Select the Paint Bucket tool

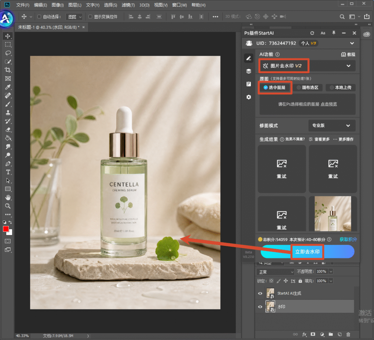click(x=8, y=138)
